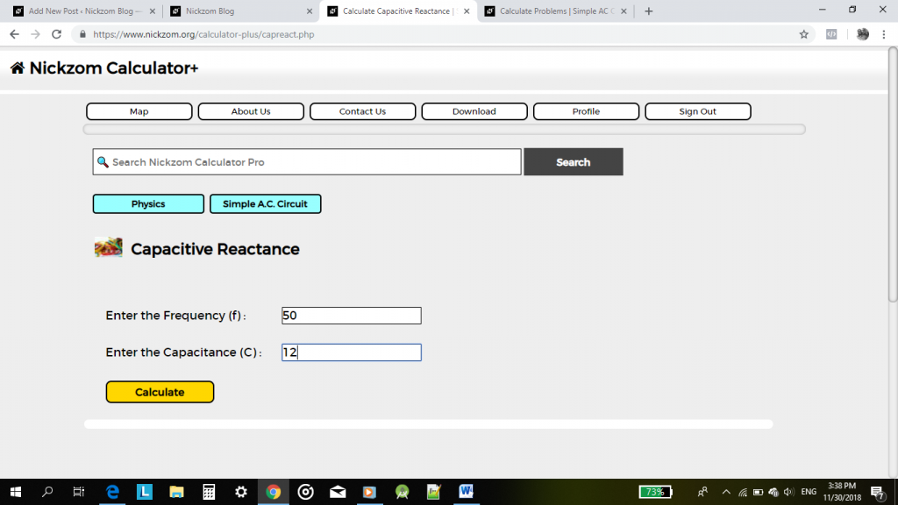The height and width of the screenshot is (505, 898).
Task: Open Task View on the taskbar
Action: click(x=79, y=492)
